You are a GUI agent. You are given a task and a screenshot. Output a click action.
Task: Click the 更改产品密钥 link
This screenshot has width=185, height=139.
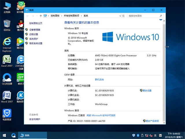tap(152, 121)
